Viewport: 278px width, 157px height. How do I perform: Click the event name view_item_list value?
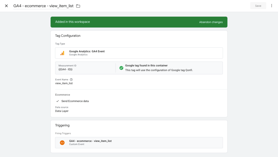64,83
